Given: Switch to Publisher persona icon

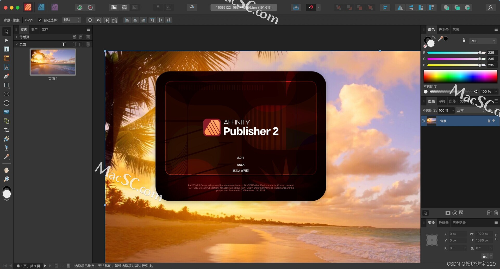Looking at the screenshot, I should (x=28, y=7).
